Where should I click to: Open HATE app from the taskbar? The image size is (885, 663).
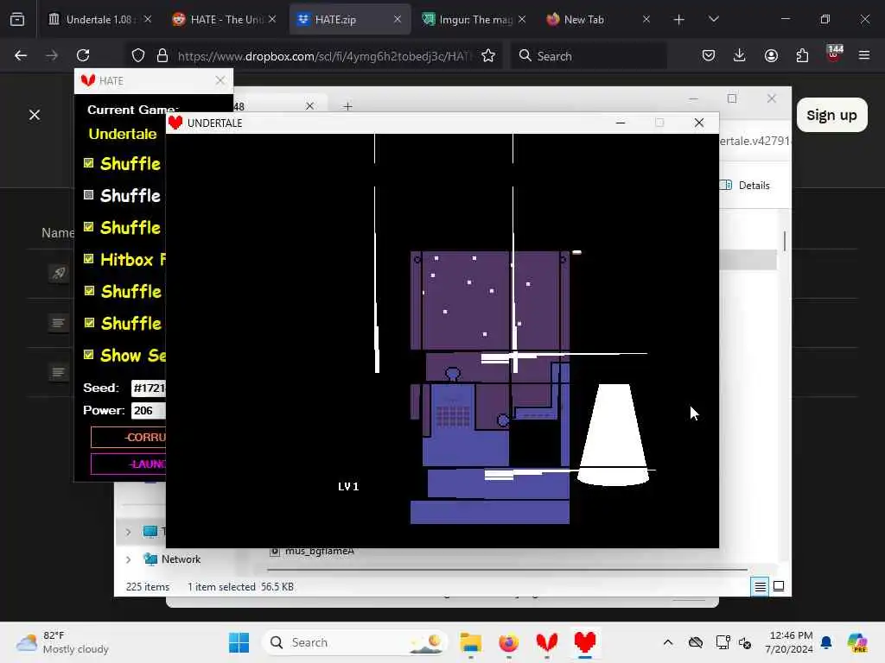[x=546, y=642]
